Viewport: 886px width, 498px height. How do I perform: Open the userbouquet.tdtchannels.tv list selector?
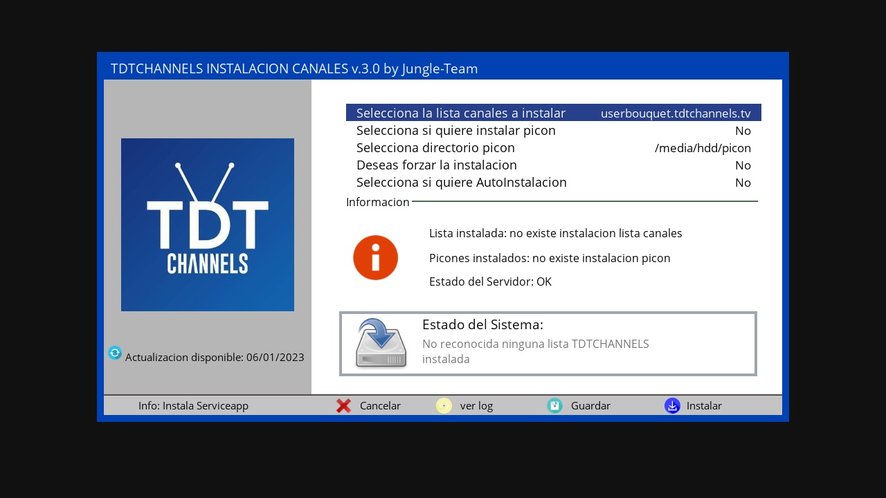click(676, 113)
